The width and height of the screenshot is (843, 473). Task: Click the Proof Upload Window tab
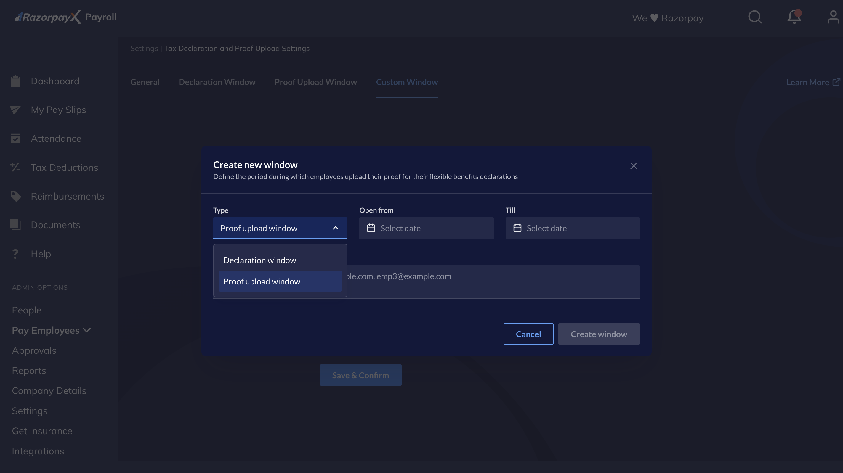point(315,81)
